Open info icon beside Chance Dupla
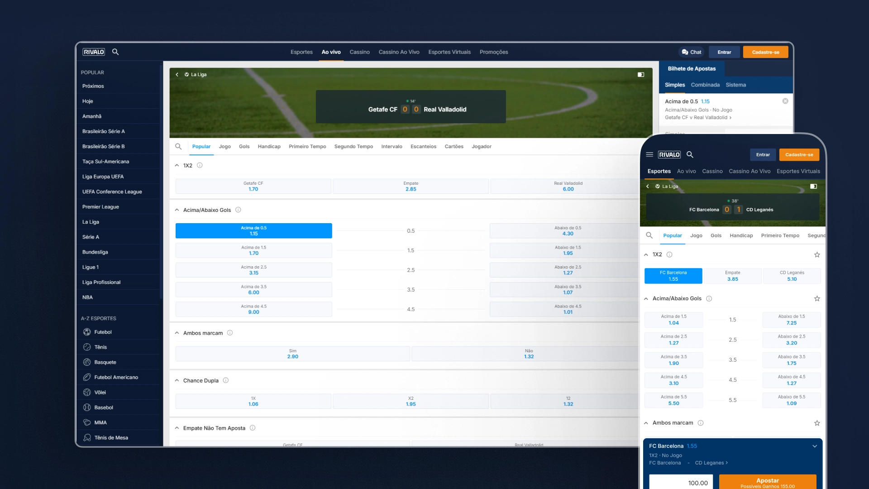869x489 pixels. [x=226, y=381]
